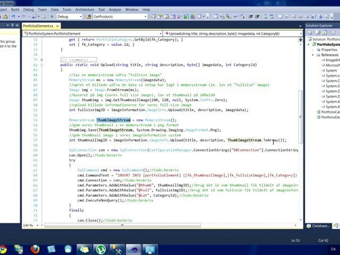The width and height of the screenshot is (340, 255).
Task: Click the Ln 53 status bar indicator
Action: (295, 240)
